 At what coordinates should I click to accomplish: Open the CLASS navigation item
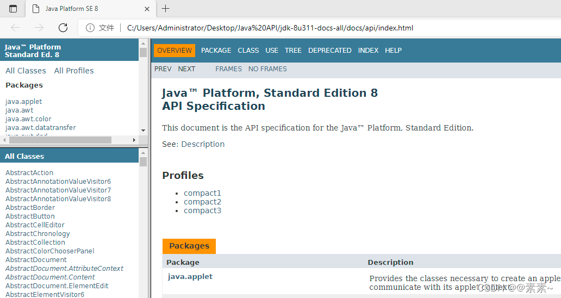pos(248,51)
